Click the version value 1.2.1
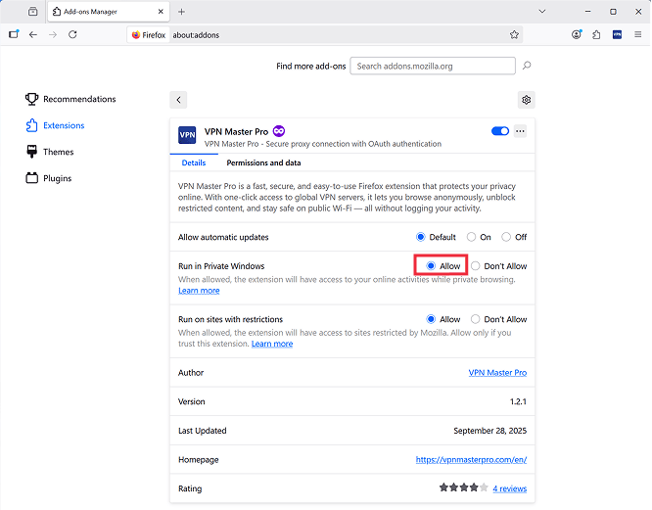The height and width of the screenshot is (510, 652). point(518,401)
